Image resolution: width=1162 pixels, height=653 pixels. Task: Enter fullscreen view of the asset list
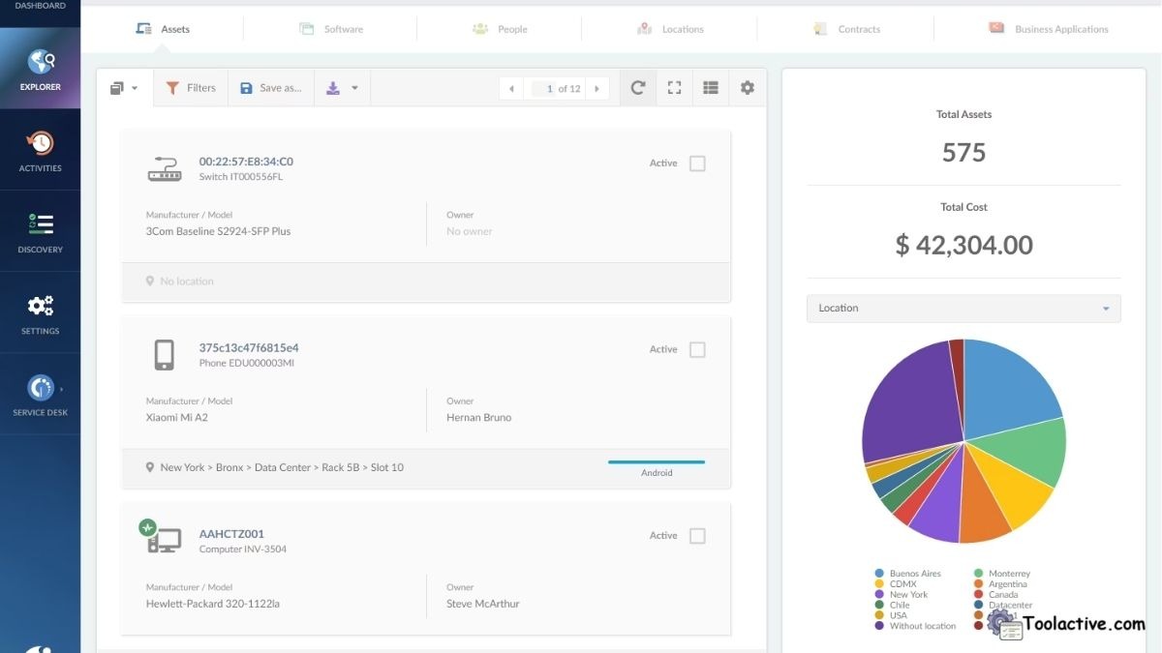tap(674, 87)
